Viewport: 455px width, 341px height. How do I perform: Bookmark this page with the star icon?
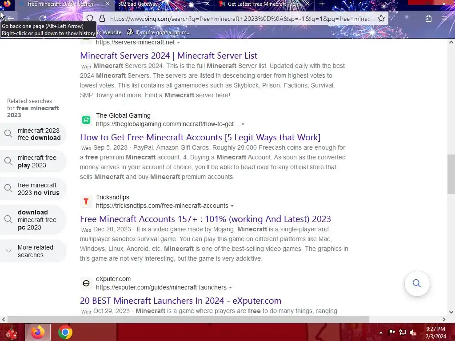(381, 19)
